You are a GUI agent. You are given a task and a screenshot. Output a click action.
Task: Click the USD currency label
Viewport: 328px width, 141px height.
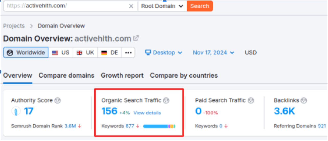point(251,53)
